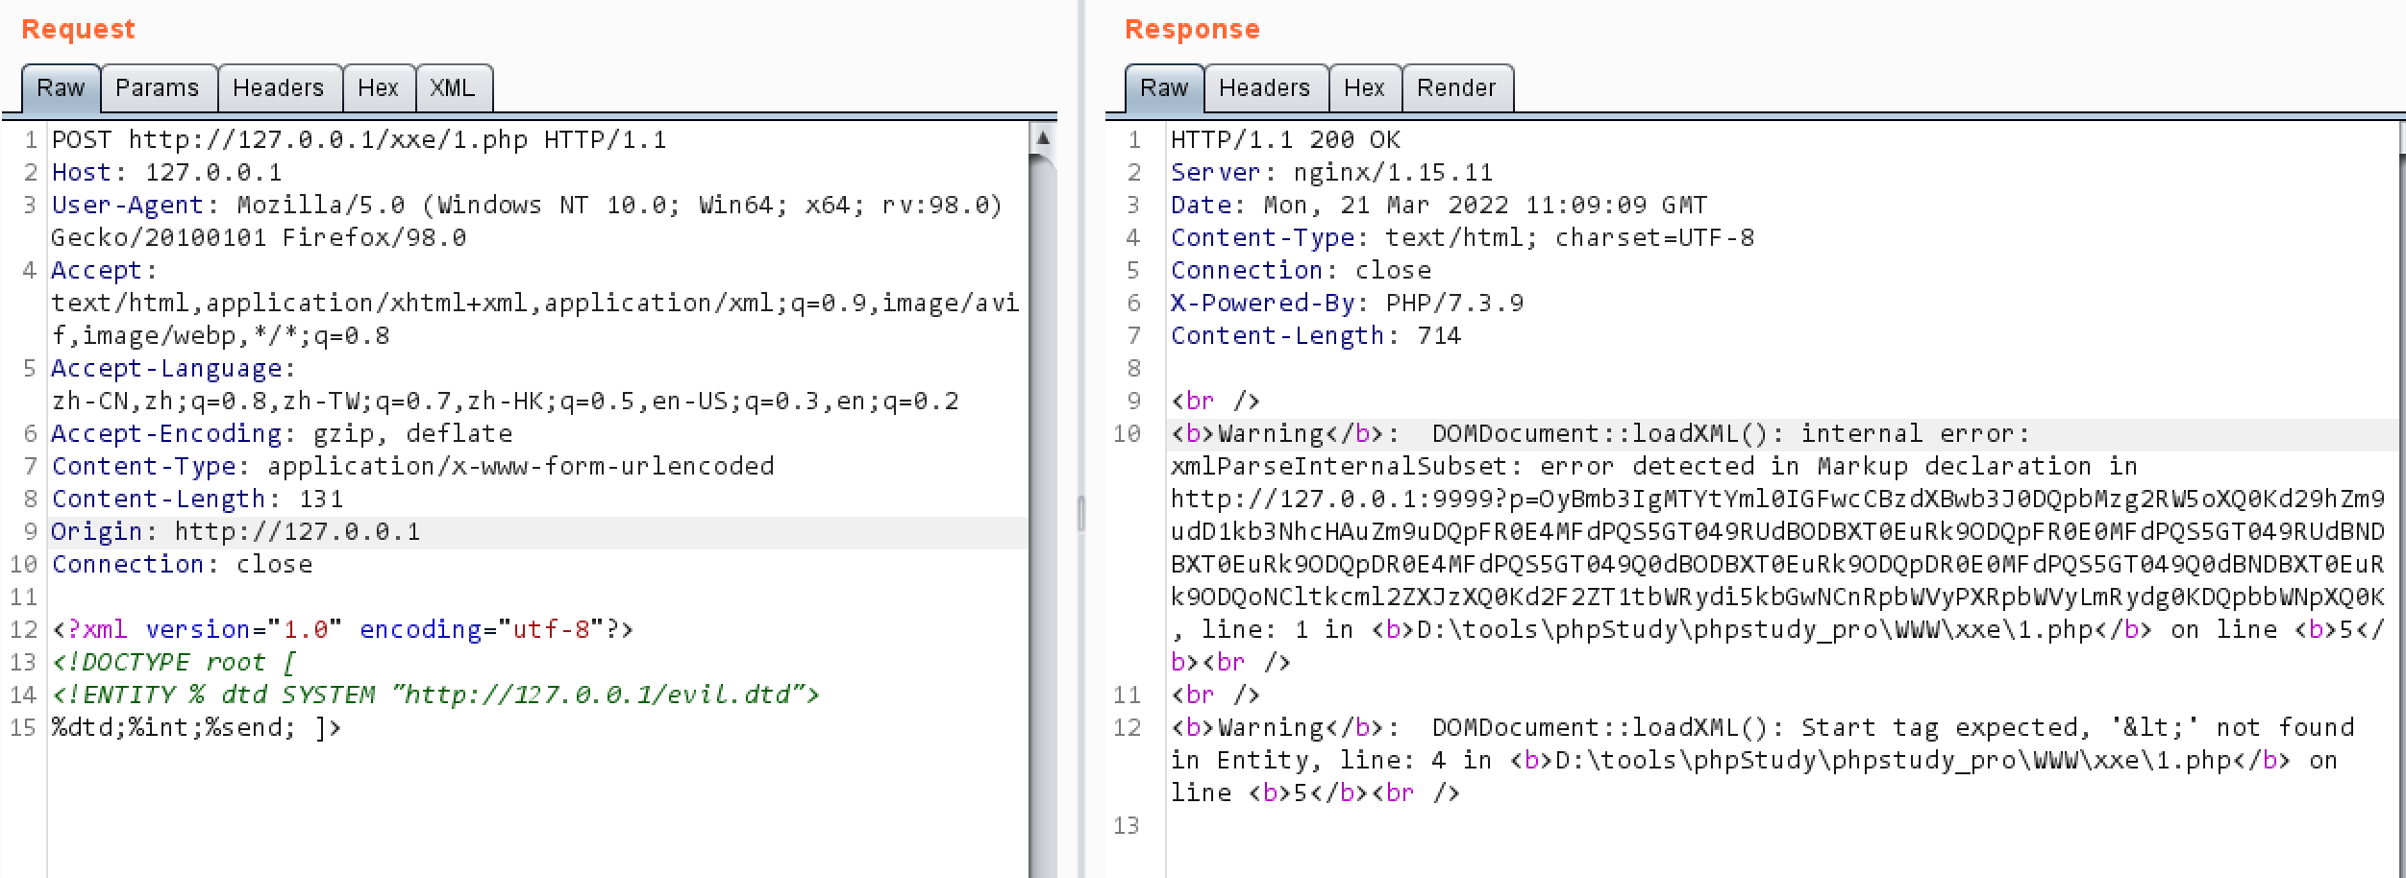Click the request scrollbar up arrow

click(1043, 138)
